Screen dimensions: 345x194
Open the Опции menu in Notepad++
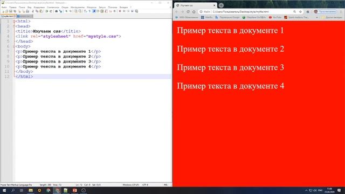(65, 7)
